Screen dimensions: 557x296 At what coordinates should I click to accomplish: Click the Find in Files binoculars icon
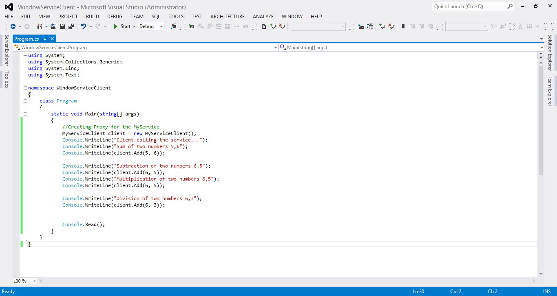173,26
